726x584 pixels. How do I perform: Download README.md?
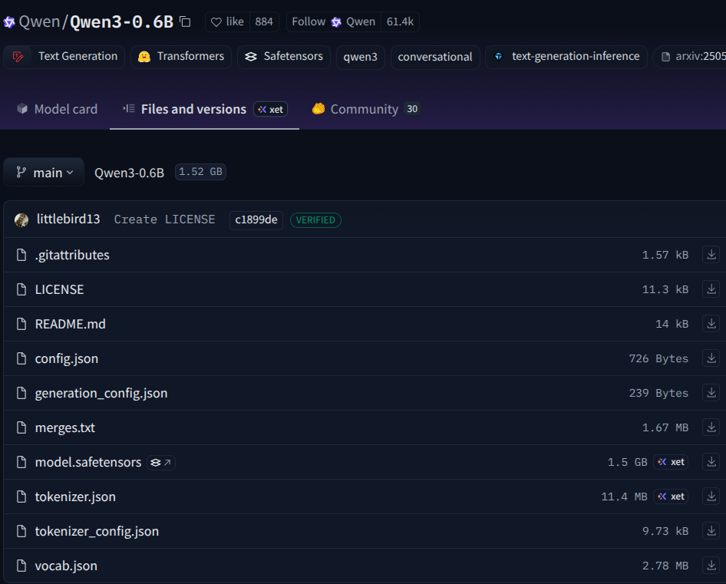click(711, 324)
